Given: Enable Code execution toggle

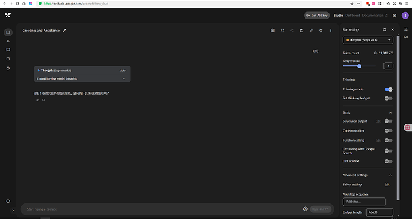Looking at the screenshot, I should point(388,130).
